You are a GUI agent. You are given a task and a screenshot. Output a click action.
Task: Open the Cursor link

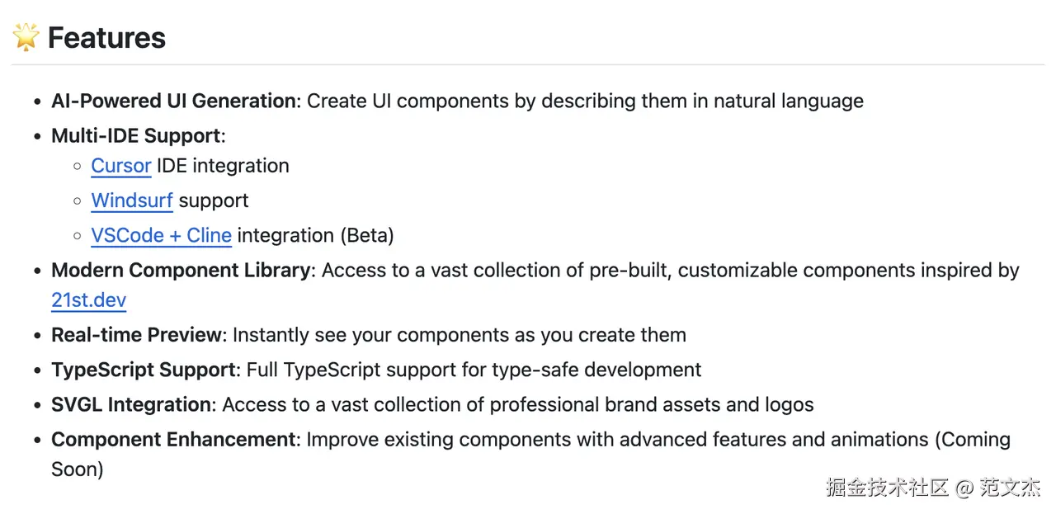click(120, 166)
